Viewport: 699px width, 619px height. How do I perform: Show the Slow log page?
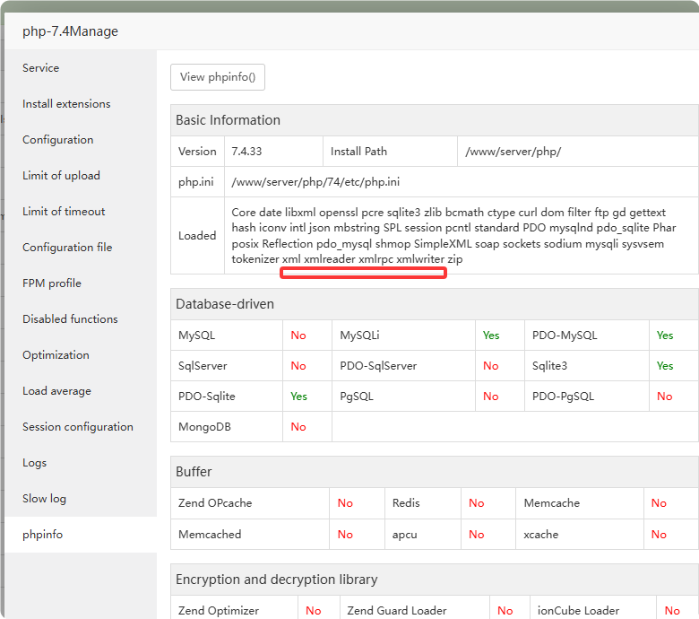point(45,499)
